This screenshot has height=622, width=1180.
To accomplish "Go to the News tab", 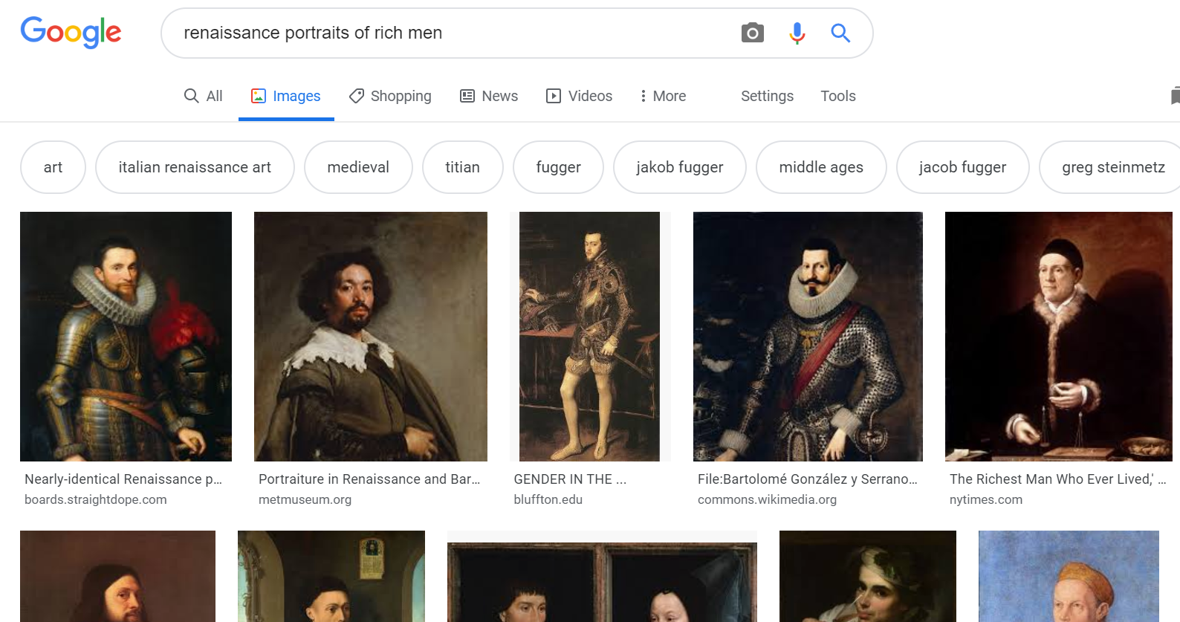I will 489,96.
